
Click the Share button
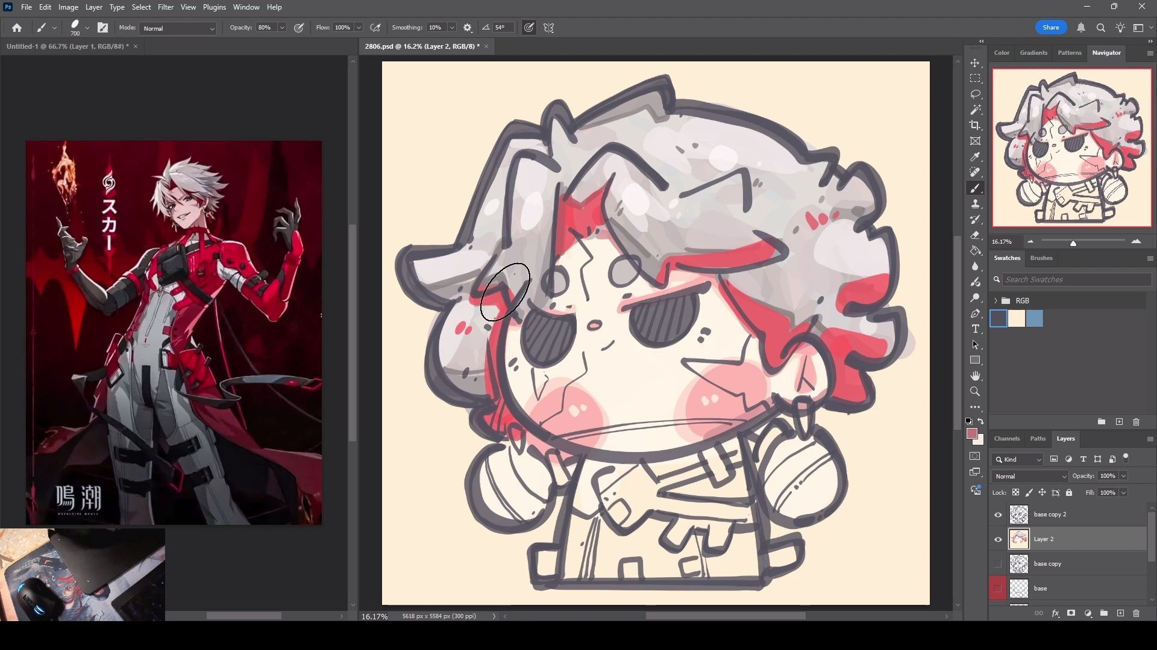click(x=1050, y=28)
